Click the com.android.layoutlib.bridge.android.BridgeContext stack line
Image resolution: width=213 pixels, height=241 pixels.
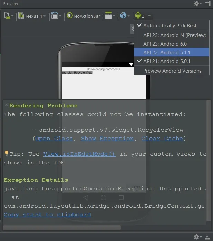(105, 206)
